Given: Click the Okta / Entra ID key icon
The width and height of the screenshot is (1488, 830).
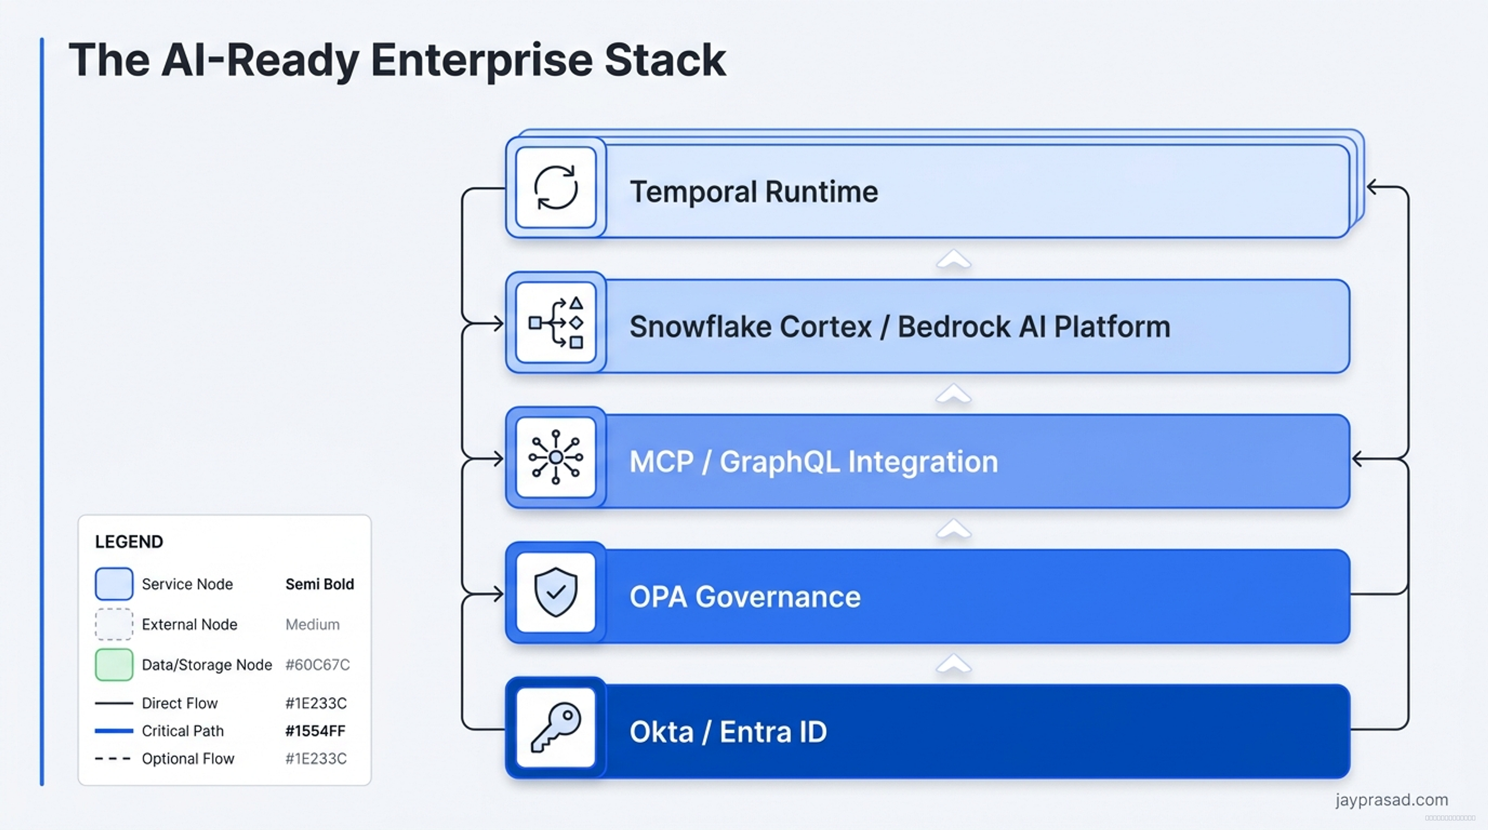Looking at the screenshot, I should (556, 728).
